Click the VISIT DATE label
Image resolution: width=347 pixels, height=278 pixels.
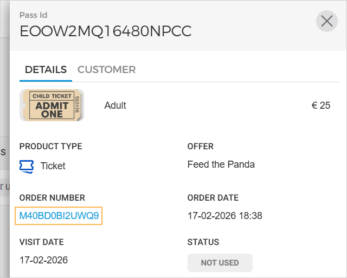click(41, 242)
